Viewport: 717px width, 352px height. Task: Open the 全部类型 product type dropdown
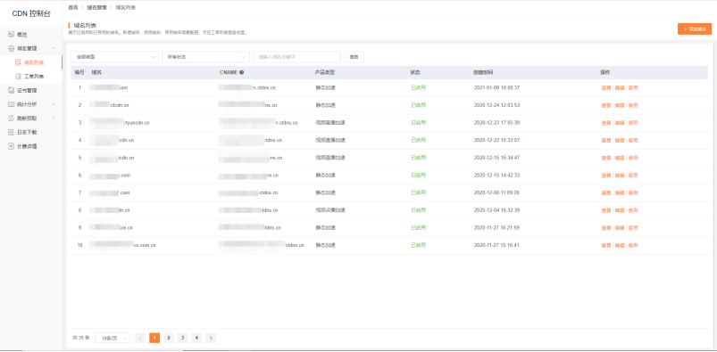click(x=115, y=57)
